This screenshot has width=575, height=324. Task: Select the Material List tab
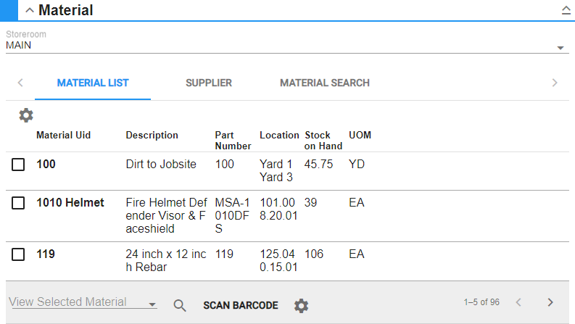93,83
